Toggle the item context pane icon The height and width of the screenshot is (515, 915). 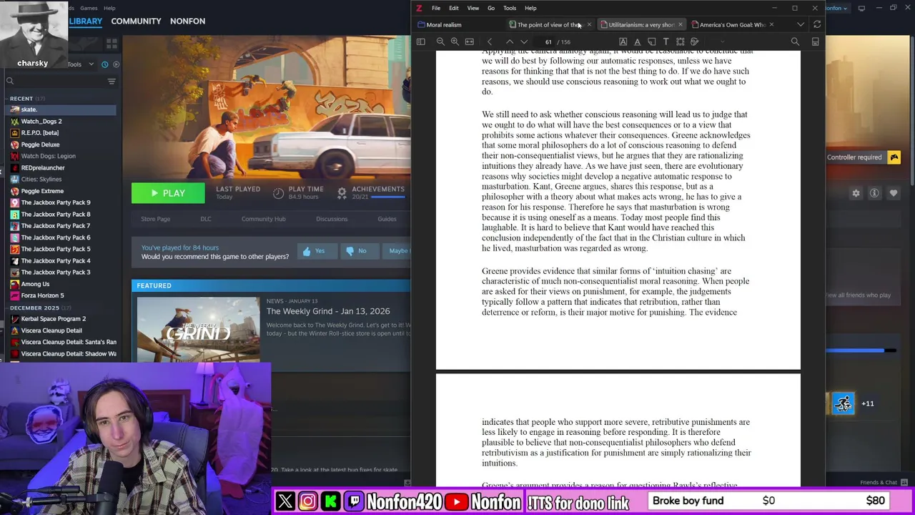coord(816,41)
